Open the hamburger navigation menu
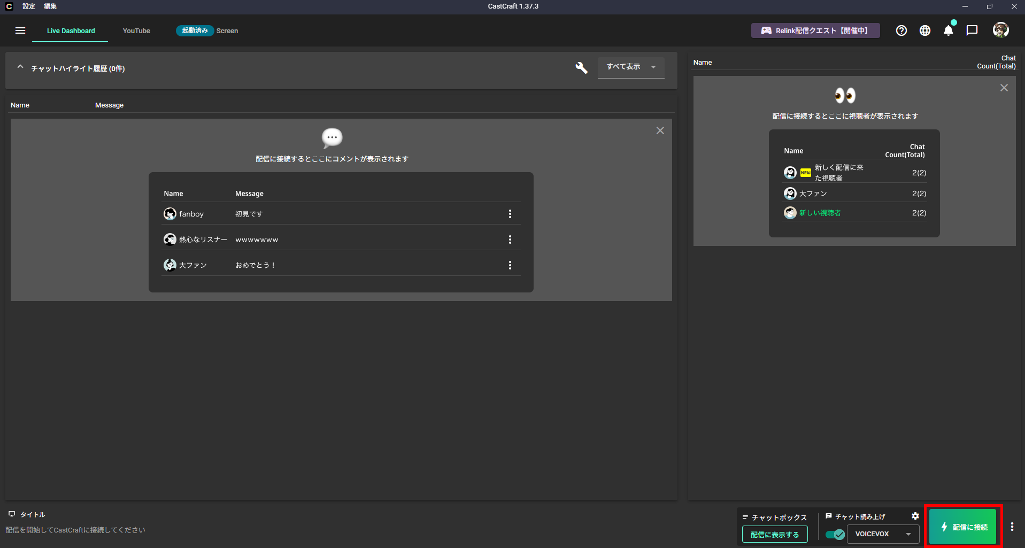The height and width of the screenshot is (548, 1025). [x=20, y=30]
